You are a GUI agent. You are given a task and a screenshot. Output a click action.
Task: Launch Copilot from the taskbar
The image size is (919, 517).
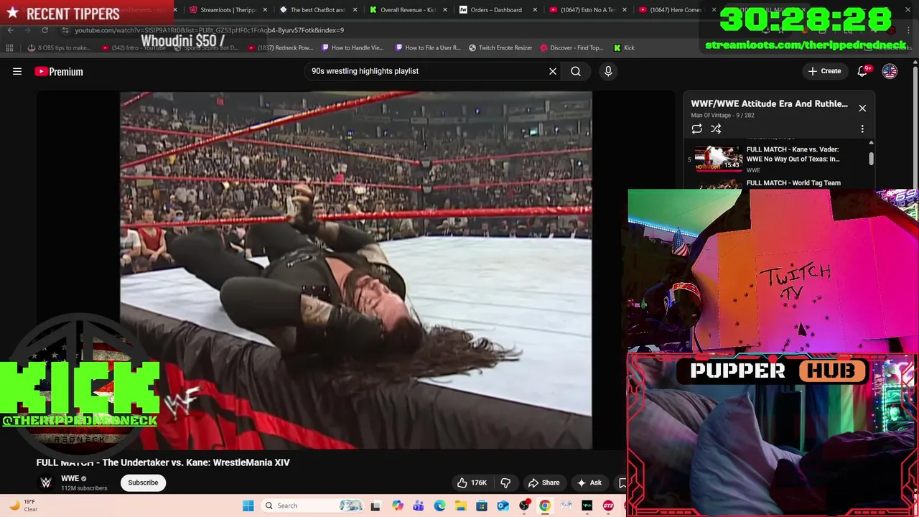pos(397,506)
